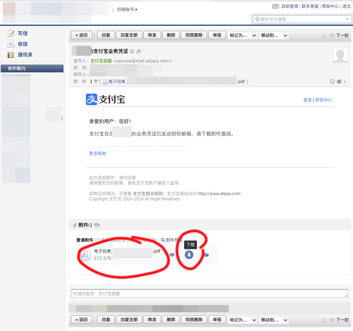Click the on-screen keyboard icon

[275, 6]
